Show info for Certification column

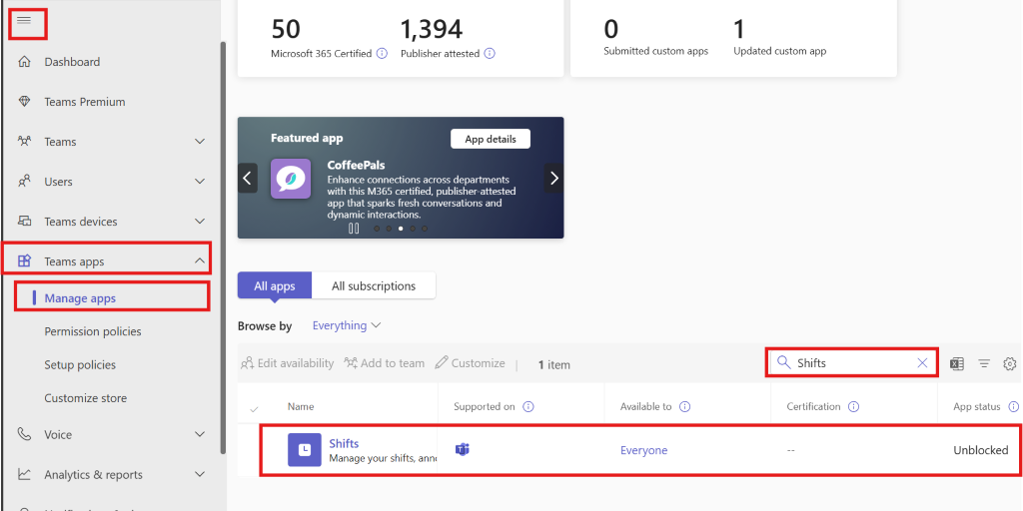(x=853, y=407)
